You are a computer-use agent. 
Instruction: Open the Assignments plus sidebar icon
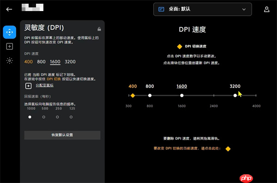pos(10,47)
